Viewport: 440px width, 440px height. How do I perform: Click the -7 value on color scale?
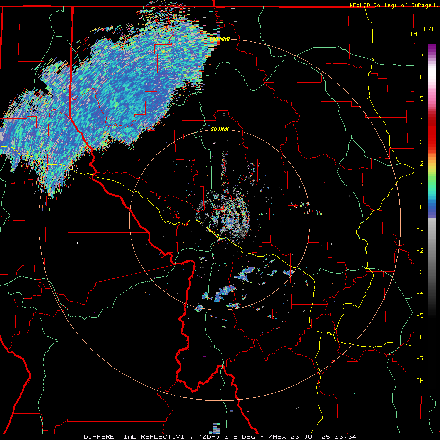click(x=420, y=359)
